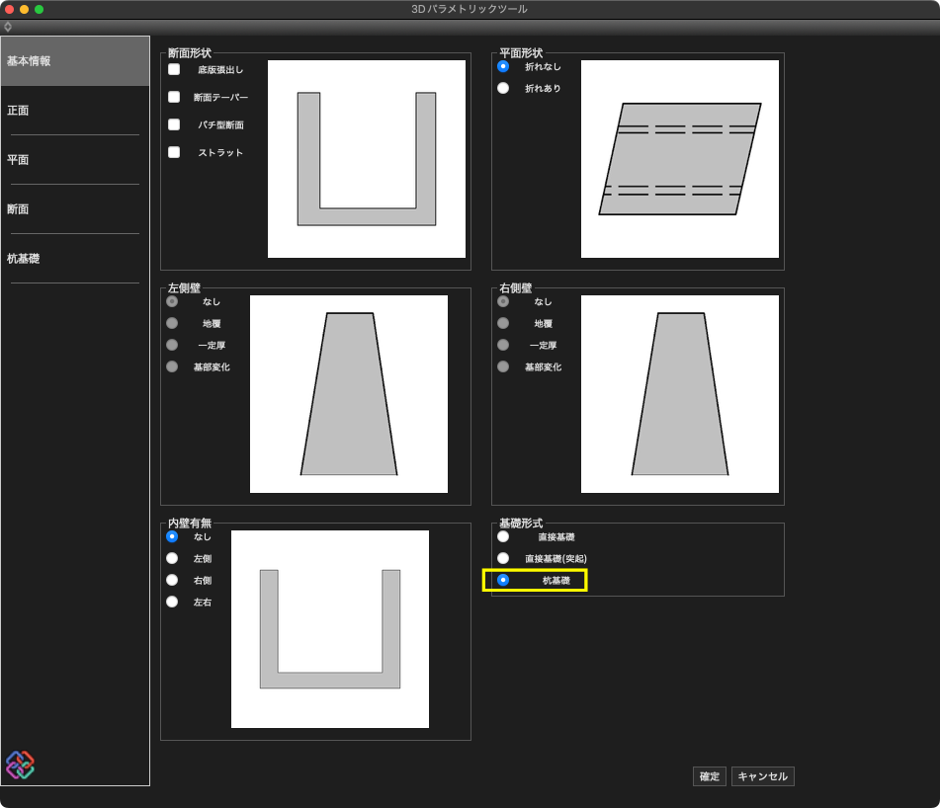Choose 直接基礎 foundation type
Image resolution: width=940 pixels, height=808 pixels.
(503, 536)
